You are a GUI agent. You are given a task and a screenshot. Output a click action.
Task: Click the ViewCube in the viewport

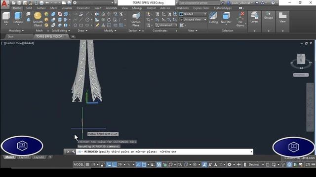point(301,59)
